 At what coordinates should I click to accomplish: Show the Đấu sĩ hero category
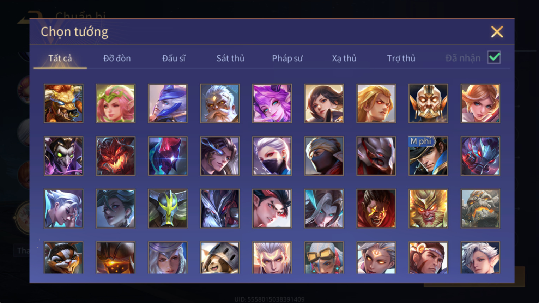pos(174,58)
